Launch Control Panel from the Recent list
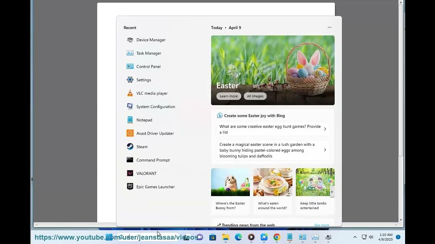 (144, 66)
